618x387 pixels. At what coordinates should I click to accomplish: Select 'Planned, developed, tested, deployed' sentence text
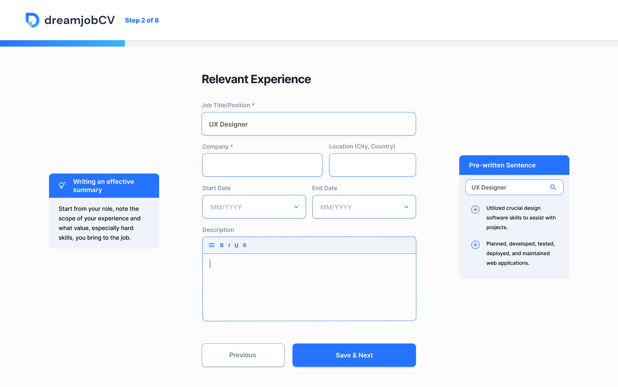tap(521, 253)
